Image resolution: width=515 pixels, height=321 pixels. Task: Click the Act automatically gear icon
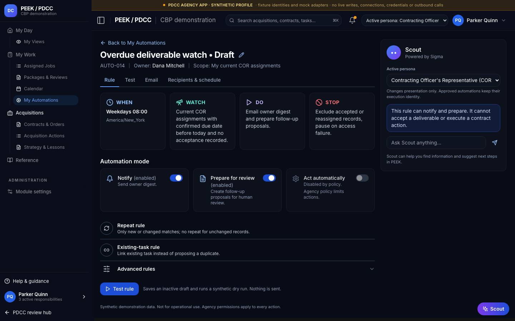[296, 179]
